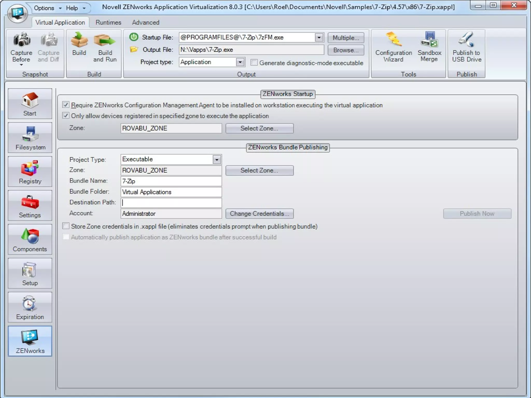Launch the Configuration Wizard

394,47
